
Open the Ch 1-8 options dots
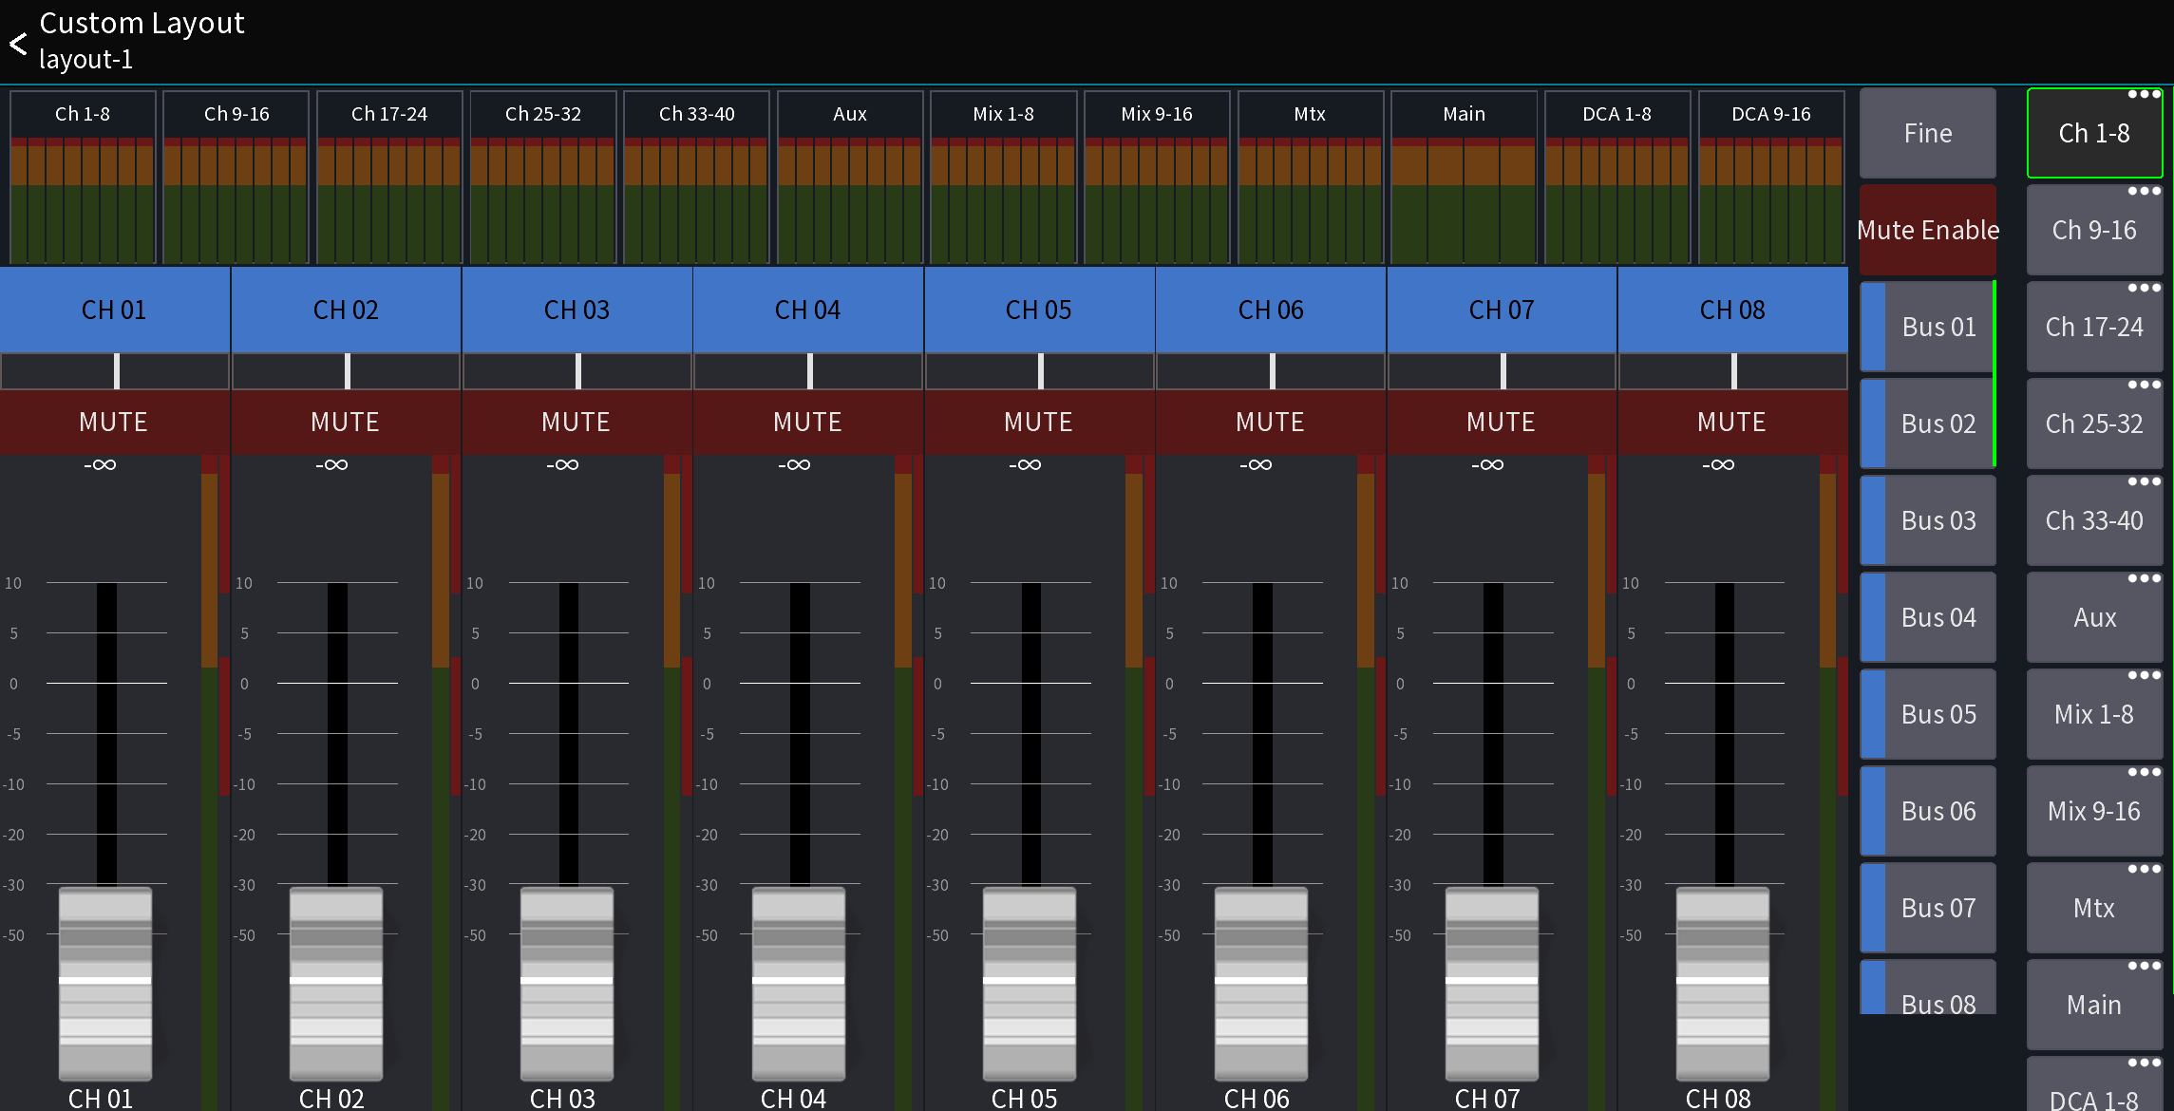click(x=2145, y=95)
